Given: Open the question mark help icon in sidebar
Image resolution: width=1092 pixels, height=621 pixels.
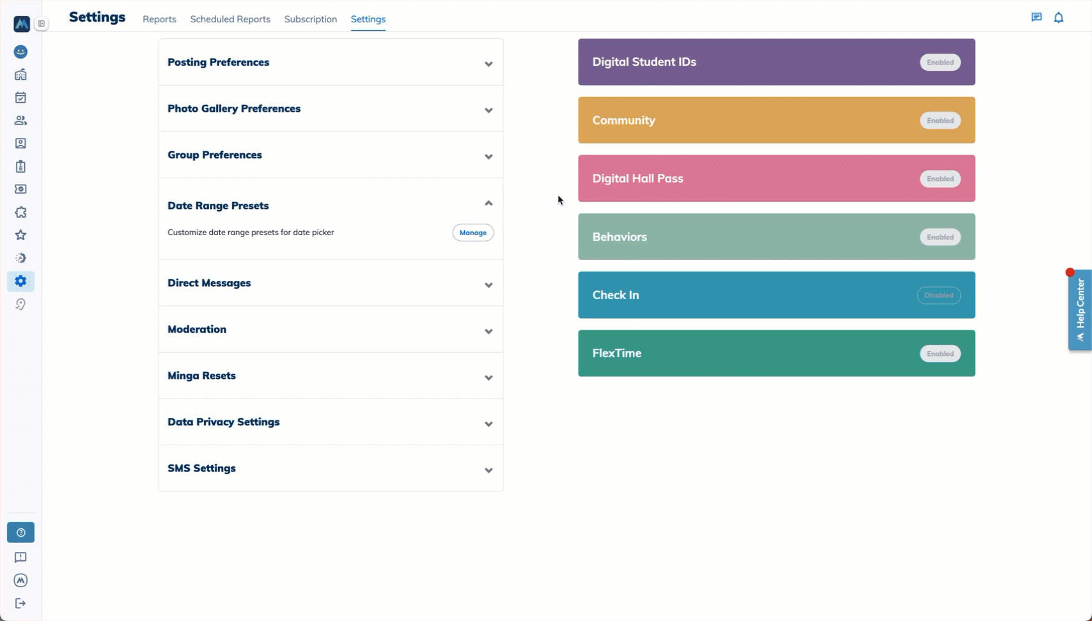Looking at the screenshot, I should point(20,533).
